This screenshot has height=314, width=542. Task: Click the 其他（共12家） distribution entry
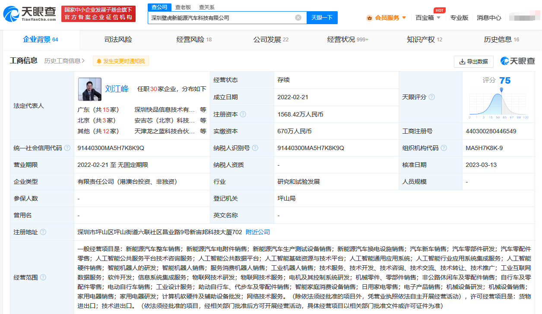(98, 131)
